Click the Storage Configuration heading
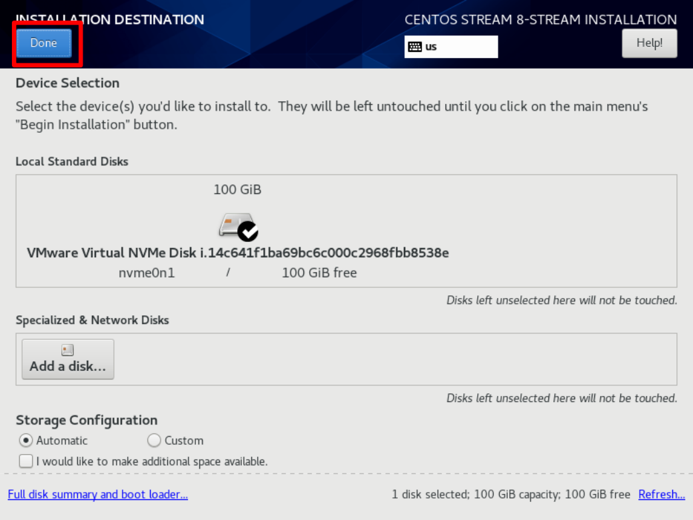 pyautogui.click(x=87, y=420)
